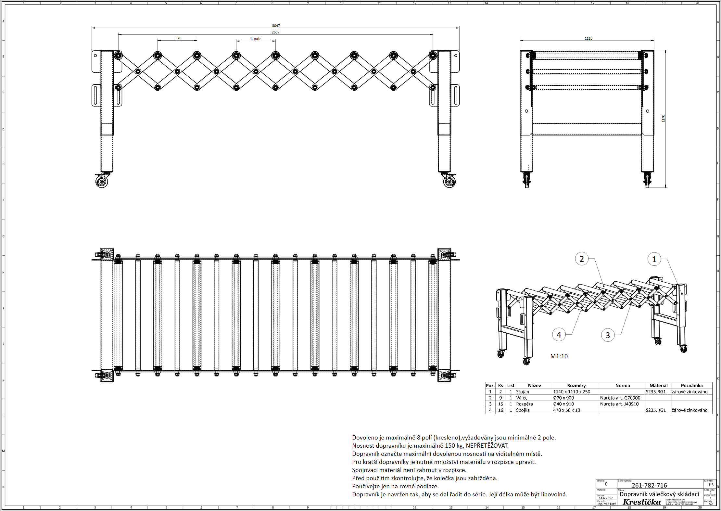This screenshot has width=721, height=511.
Task: Click the title Dopravník válečkový skládací
Action: pyautogui.click(x=659, y=494)
